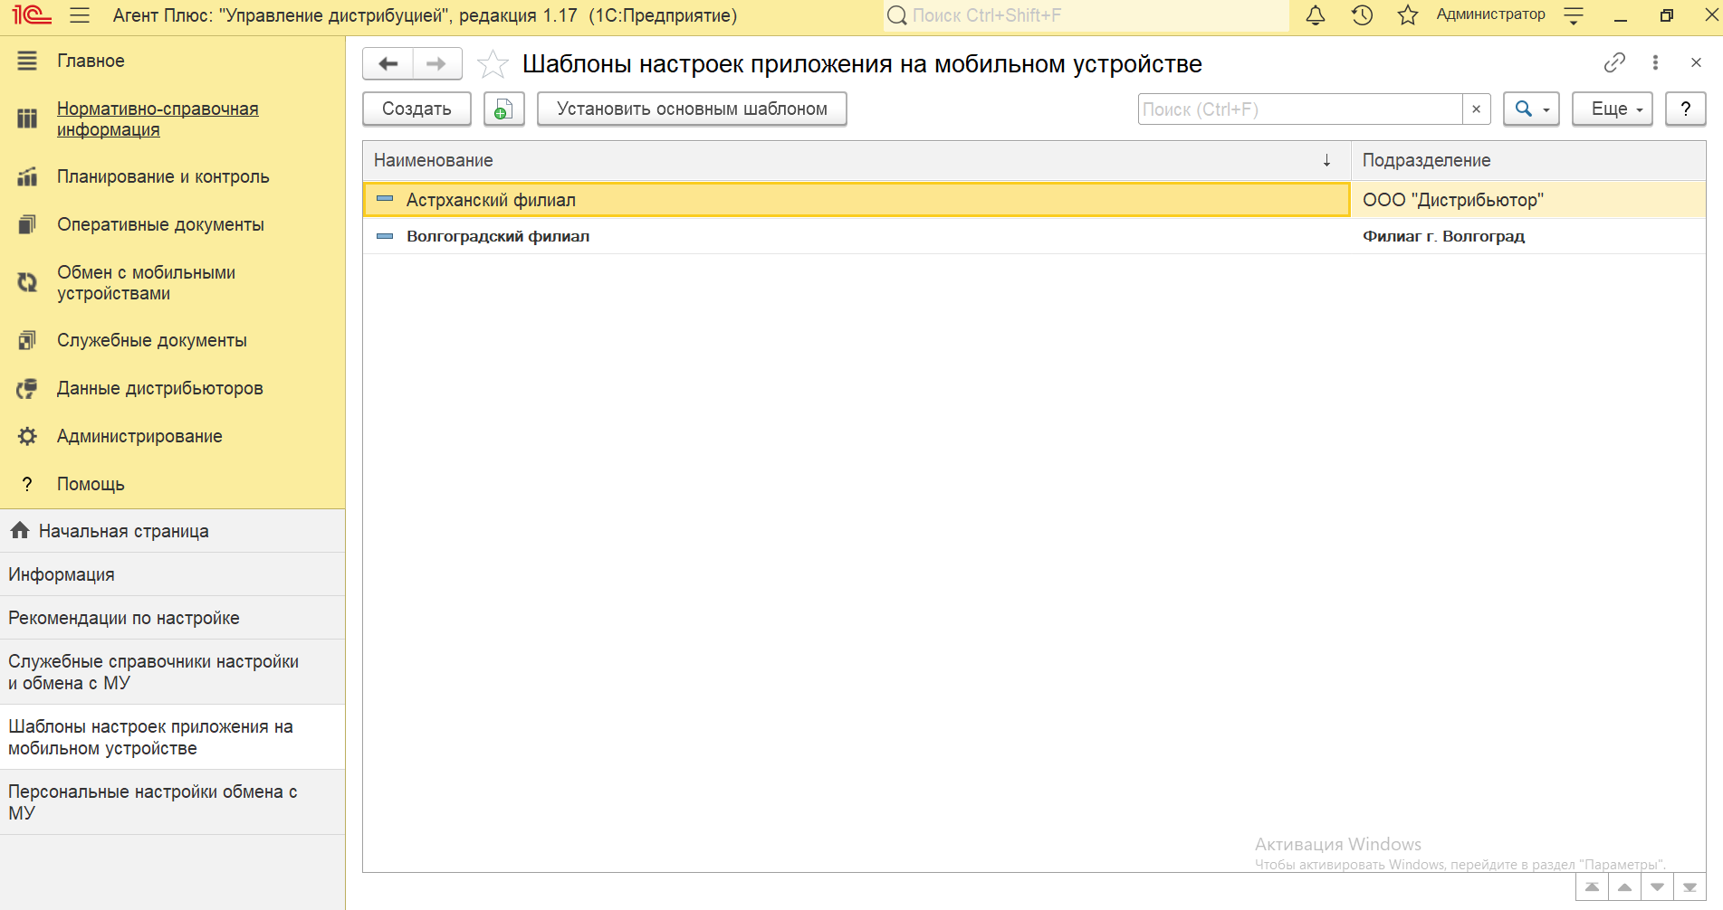Select the Волгоградский филиал row

(x=498, y=236)
